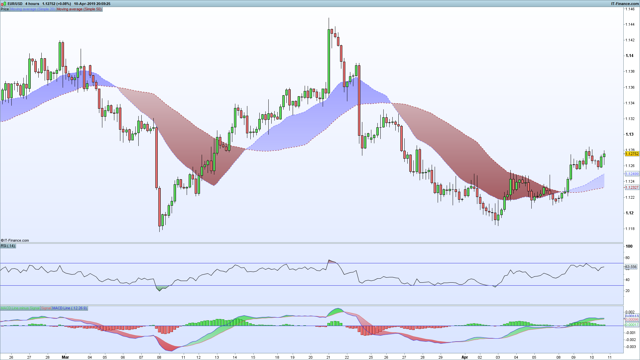Select MACD Line minus Signal label
This screenshot has height=360, width=640.
point(20,308)
